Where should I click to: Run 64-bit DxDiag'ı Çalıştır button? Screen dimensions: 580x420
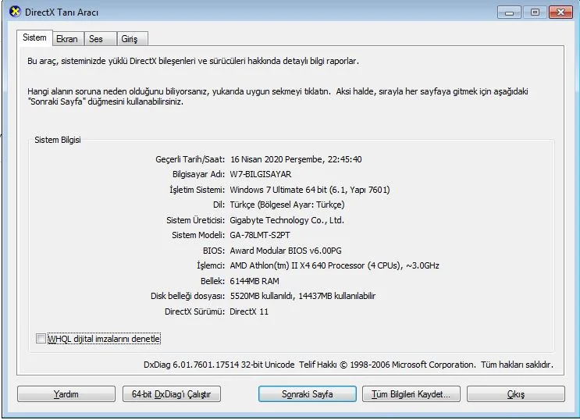coord(172,394)
